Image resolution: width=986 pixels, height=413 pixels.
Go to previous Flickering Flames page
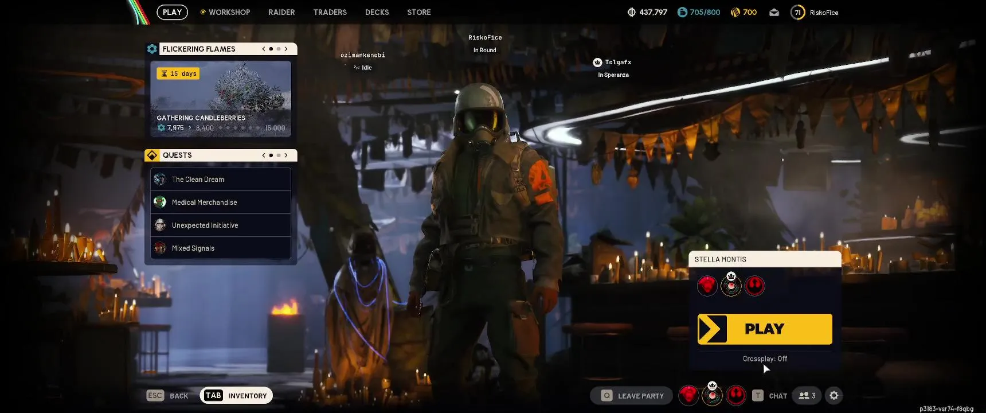click(264, 49)
